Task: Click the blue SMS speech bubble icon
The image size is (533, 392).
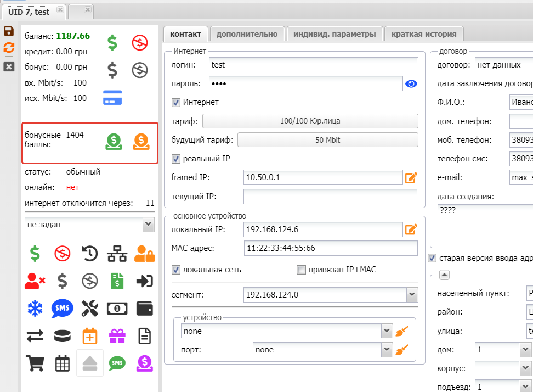Action: [63, 309]
